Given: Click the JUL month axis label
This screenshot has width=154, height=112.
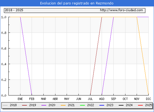Looking at the screenshot, I should pyautogui.click(x=90, y=99).
